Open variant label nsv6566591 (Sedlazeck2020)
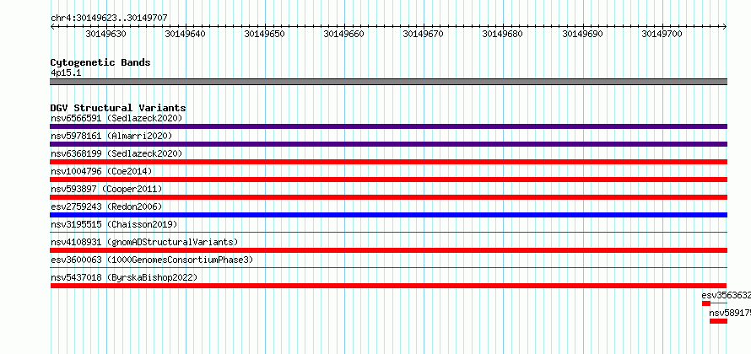This screenshot has width=751, height=354. (x=116, y=118)
